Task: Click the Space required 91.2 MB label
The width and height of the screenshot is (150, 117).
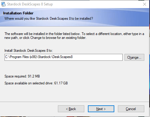Action: [x=22, y=76]
